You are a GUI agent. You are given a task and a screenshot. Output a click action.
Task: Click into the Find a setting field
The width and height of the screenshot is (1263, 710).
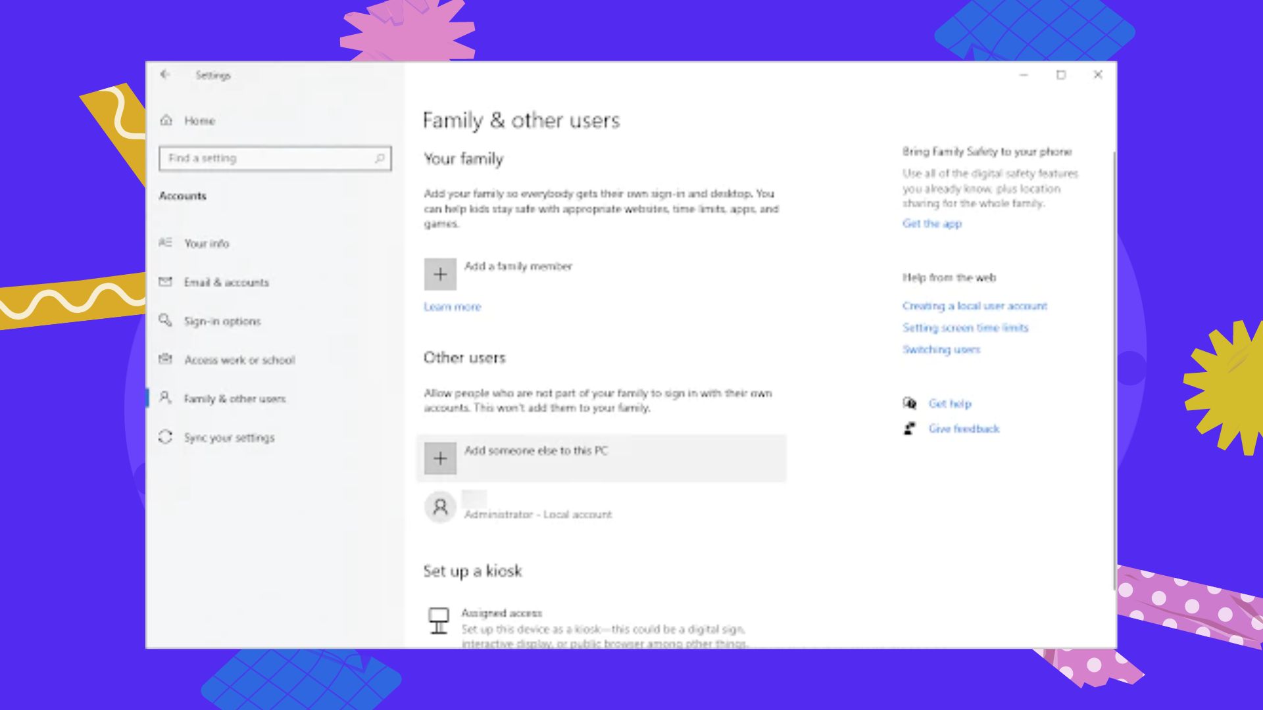point(275,158)
